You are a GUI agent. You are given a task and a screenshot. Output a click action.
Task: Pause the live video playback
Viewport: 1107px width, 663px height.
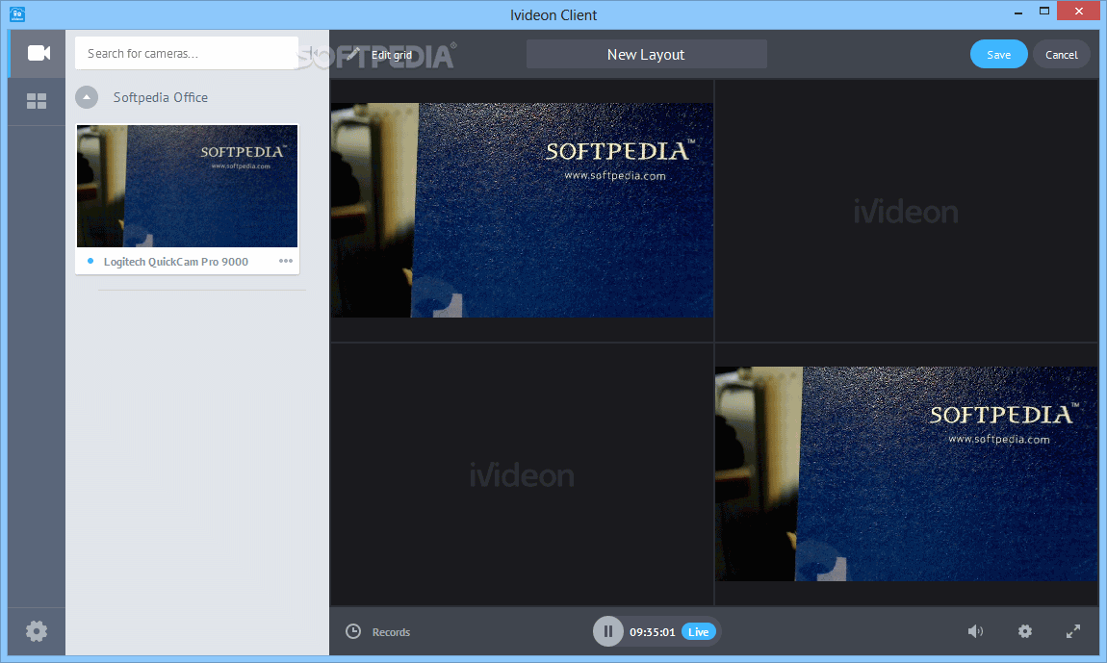point(607,631)
